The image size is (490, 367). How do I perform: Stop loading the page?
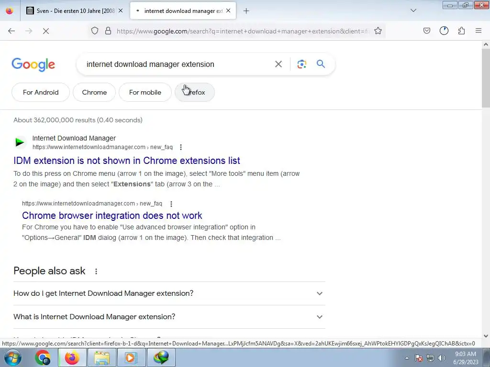pos(45,31)
